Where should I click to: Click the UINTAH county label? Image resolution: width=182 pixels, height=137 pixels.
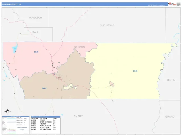coord(172,80)
